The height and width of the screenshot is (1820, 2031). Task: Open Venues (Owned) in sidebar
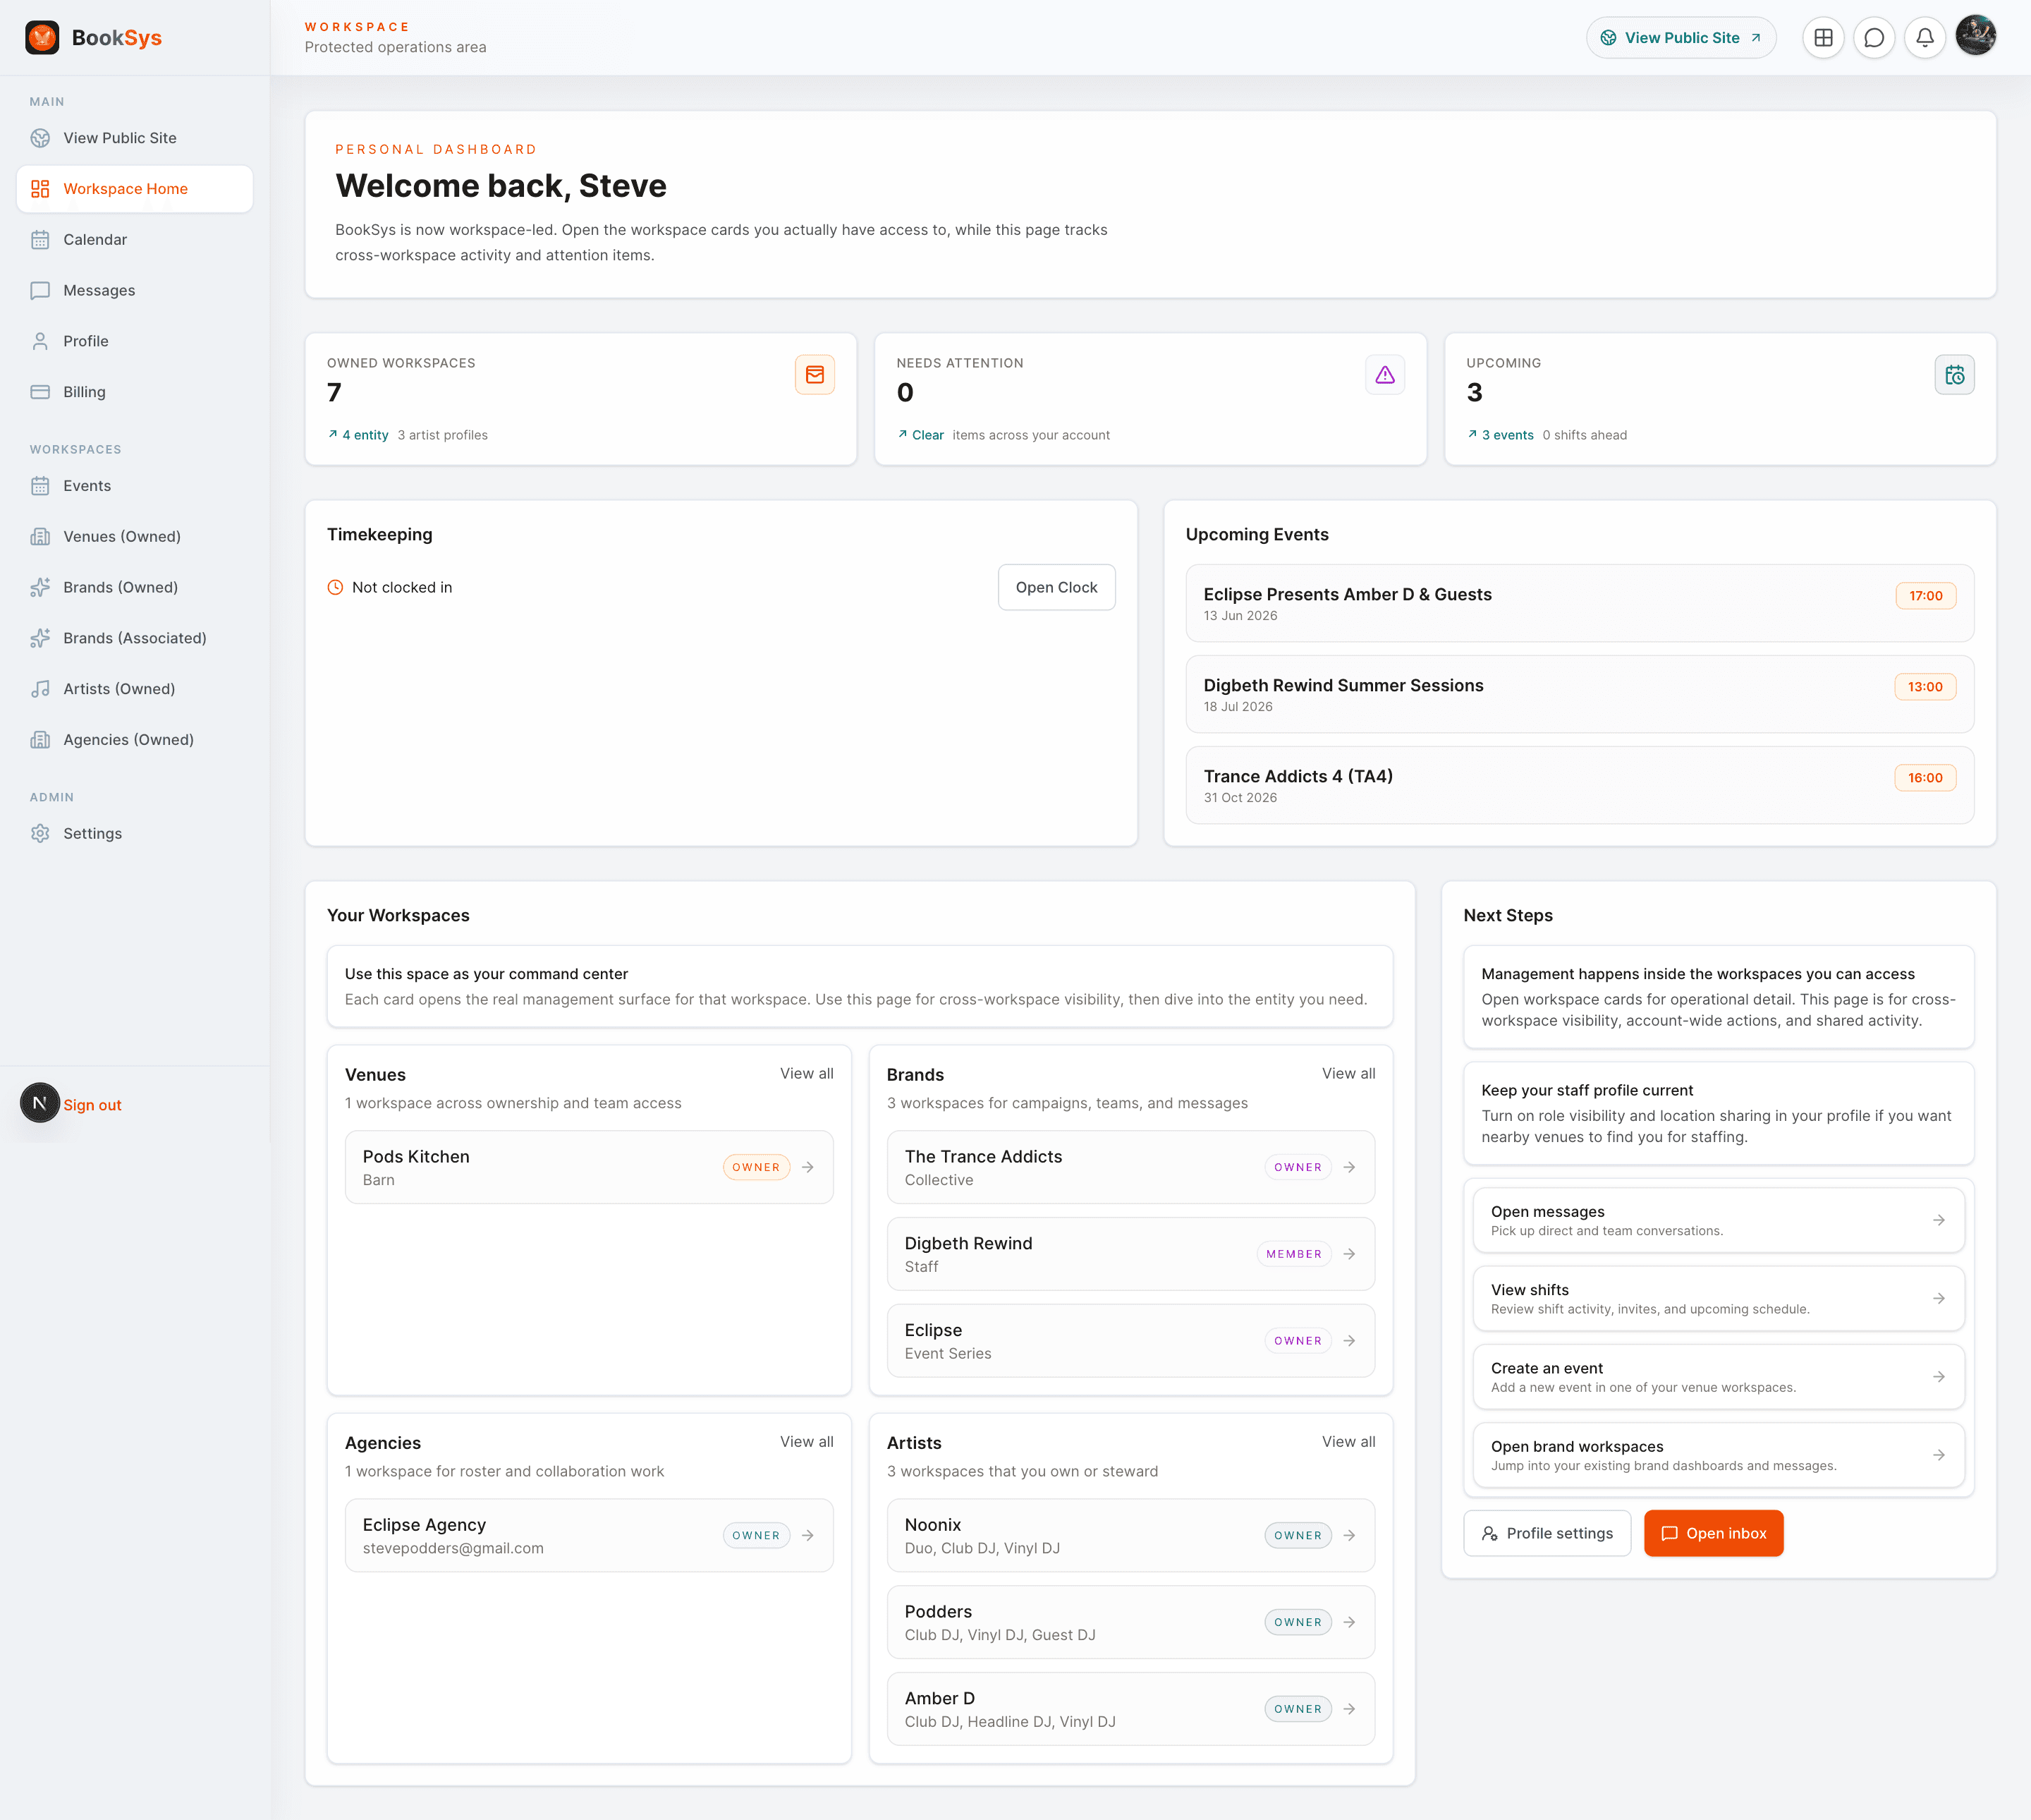[135, 537]
